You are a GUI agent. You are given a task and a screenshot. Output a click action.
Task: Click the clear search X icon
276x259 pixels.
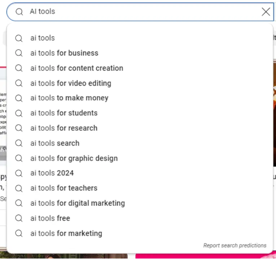coord(266,12)
